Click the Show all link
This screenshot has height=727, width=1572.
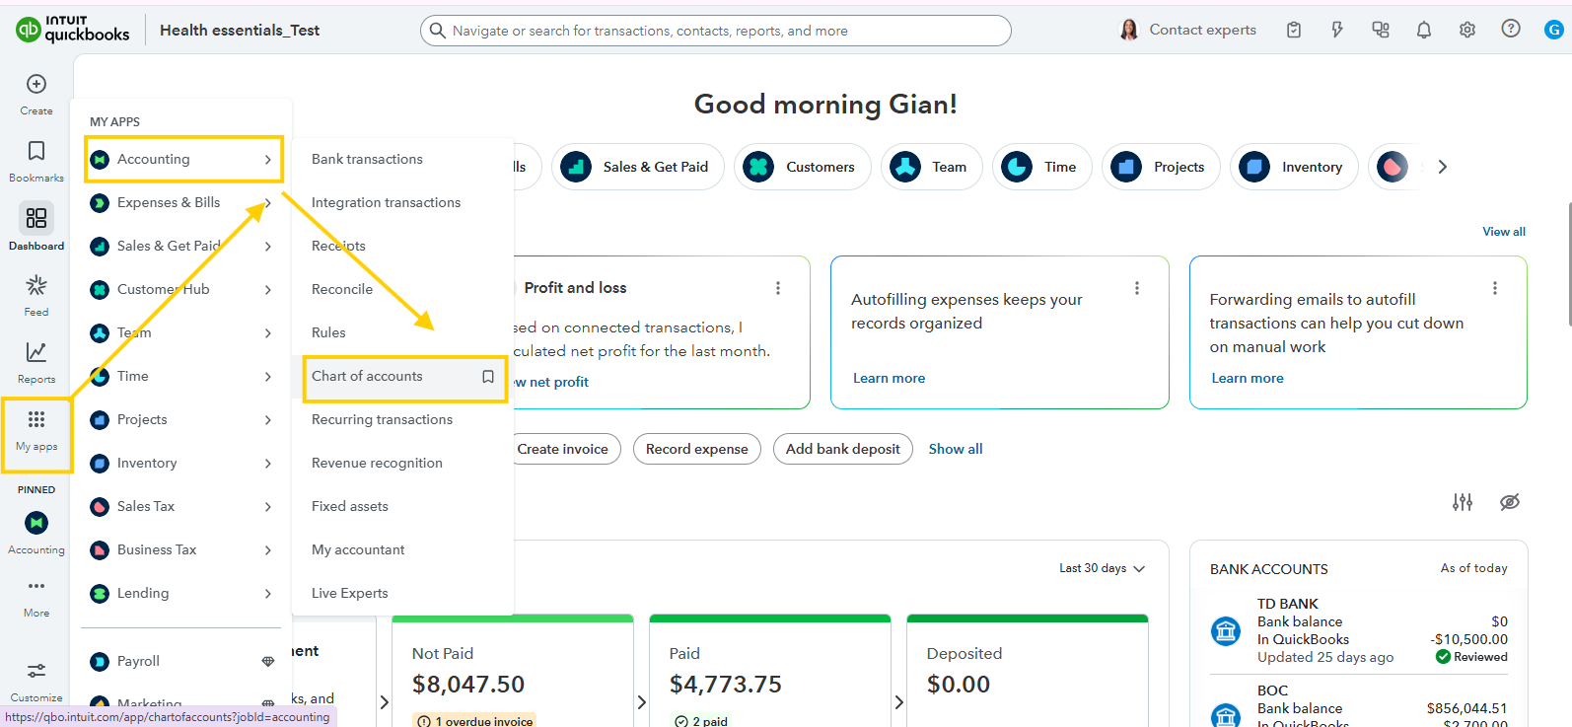point(955,449)
